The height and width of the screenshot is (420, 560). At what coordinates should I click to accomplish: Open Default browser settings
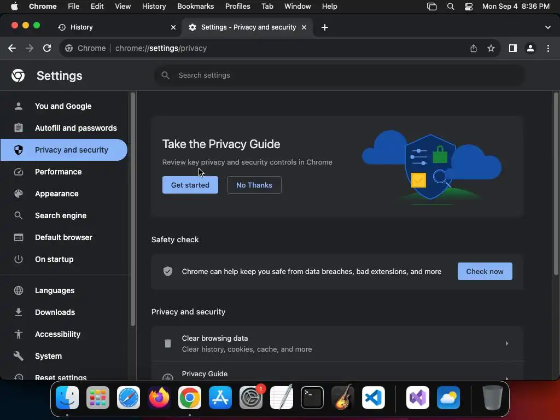click(63, 237)
